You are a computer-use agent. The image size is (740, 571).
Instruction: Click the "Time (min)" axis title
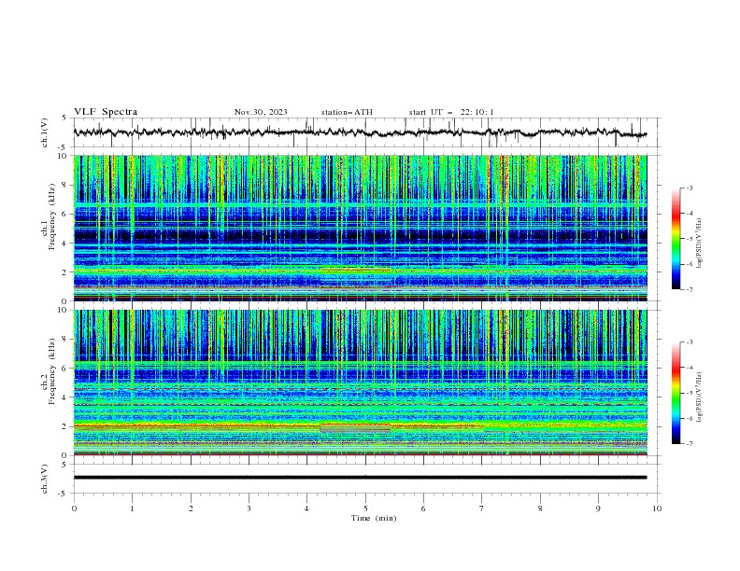point(374,518)
